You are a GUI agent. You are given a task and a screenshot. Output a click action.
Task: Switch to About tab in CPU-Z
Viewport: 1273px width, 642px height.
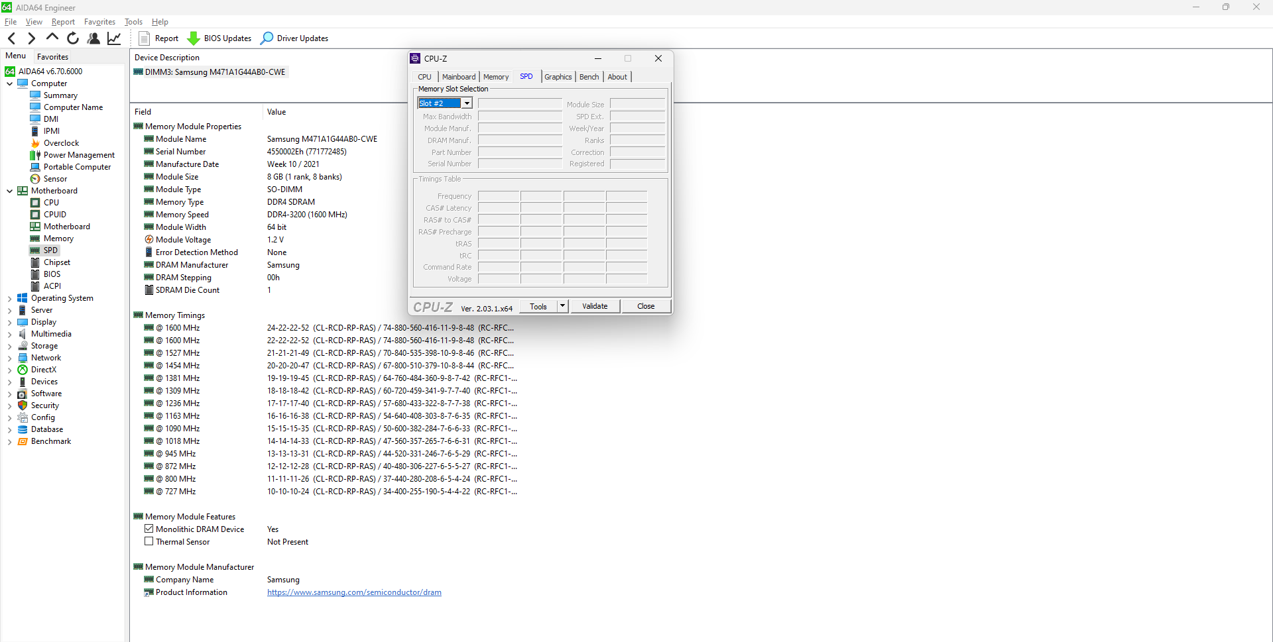617,77
